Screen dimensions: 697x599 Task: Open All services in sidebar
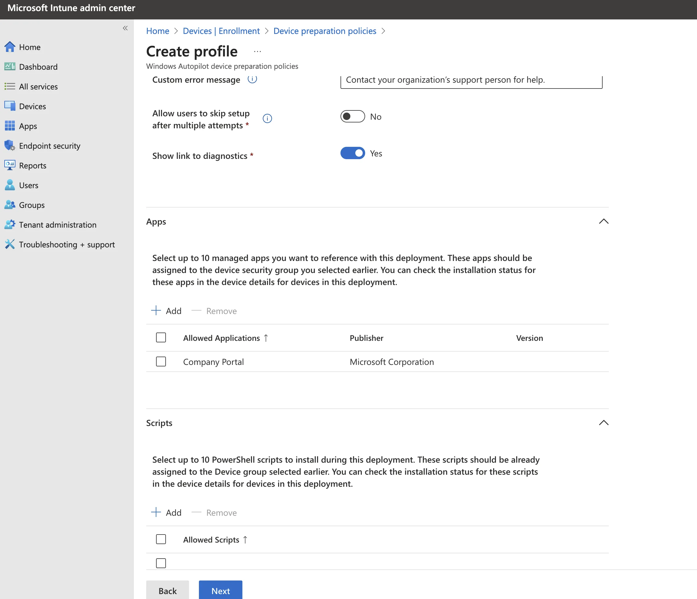pyautogui.click(x=38, y=86)
